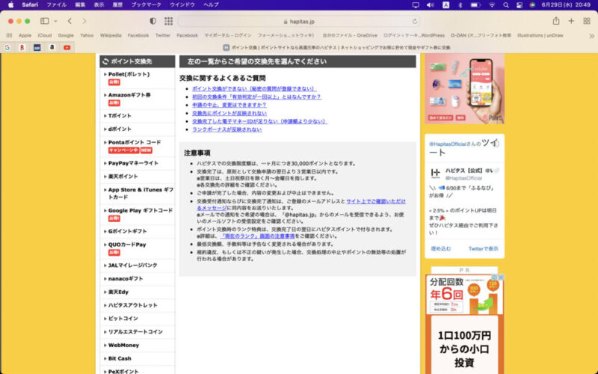Click the privacy report shield icon

tap(153, 21)
